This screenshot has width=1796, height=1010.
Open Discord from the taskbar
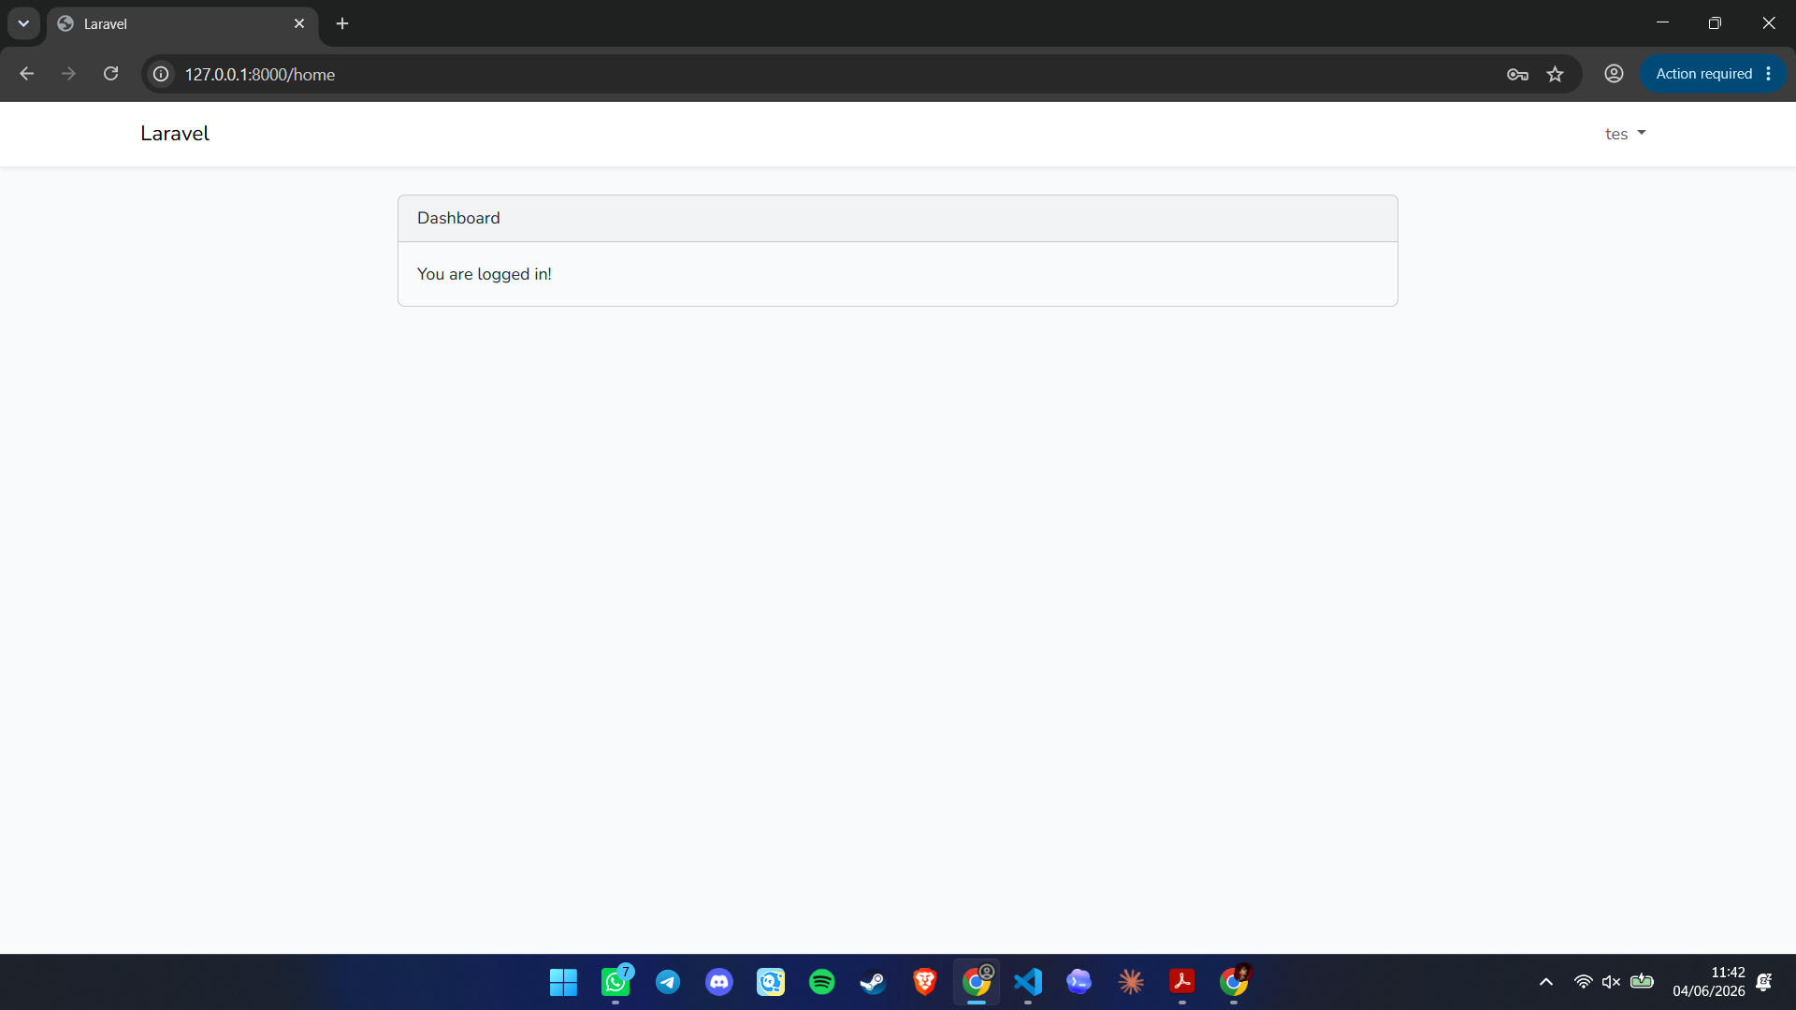tap(719, 982)
